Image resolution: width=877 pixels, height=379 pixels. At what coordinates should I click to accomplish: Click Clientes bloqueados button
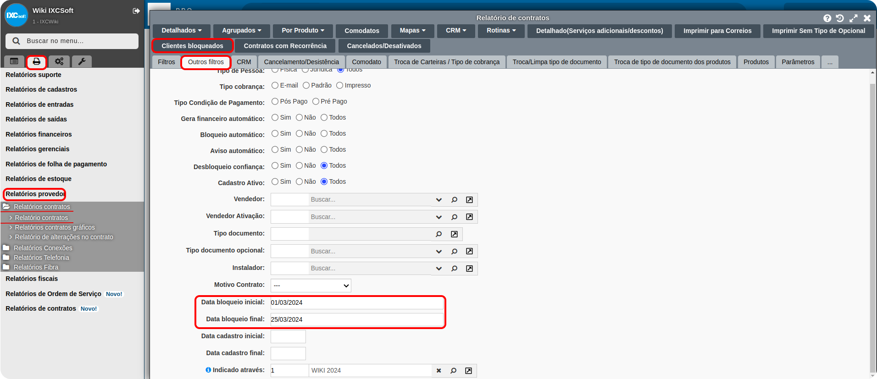click(x=192, y=46)
